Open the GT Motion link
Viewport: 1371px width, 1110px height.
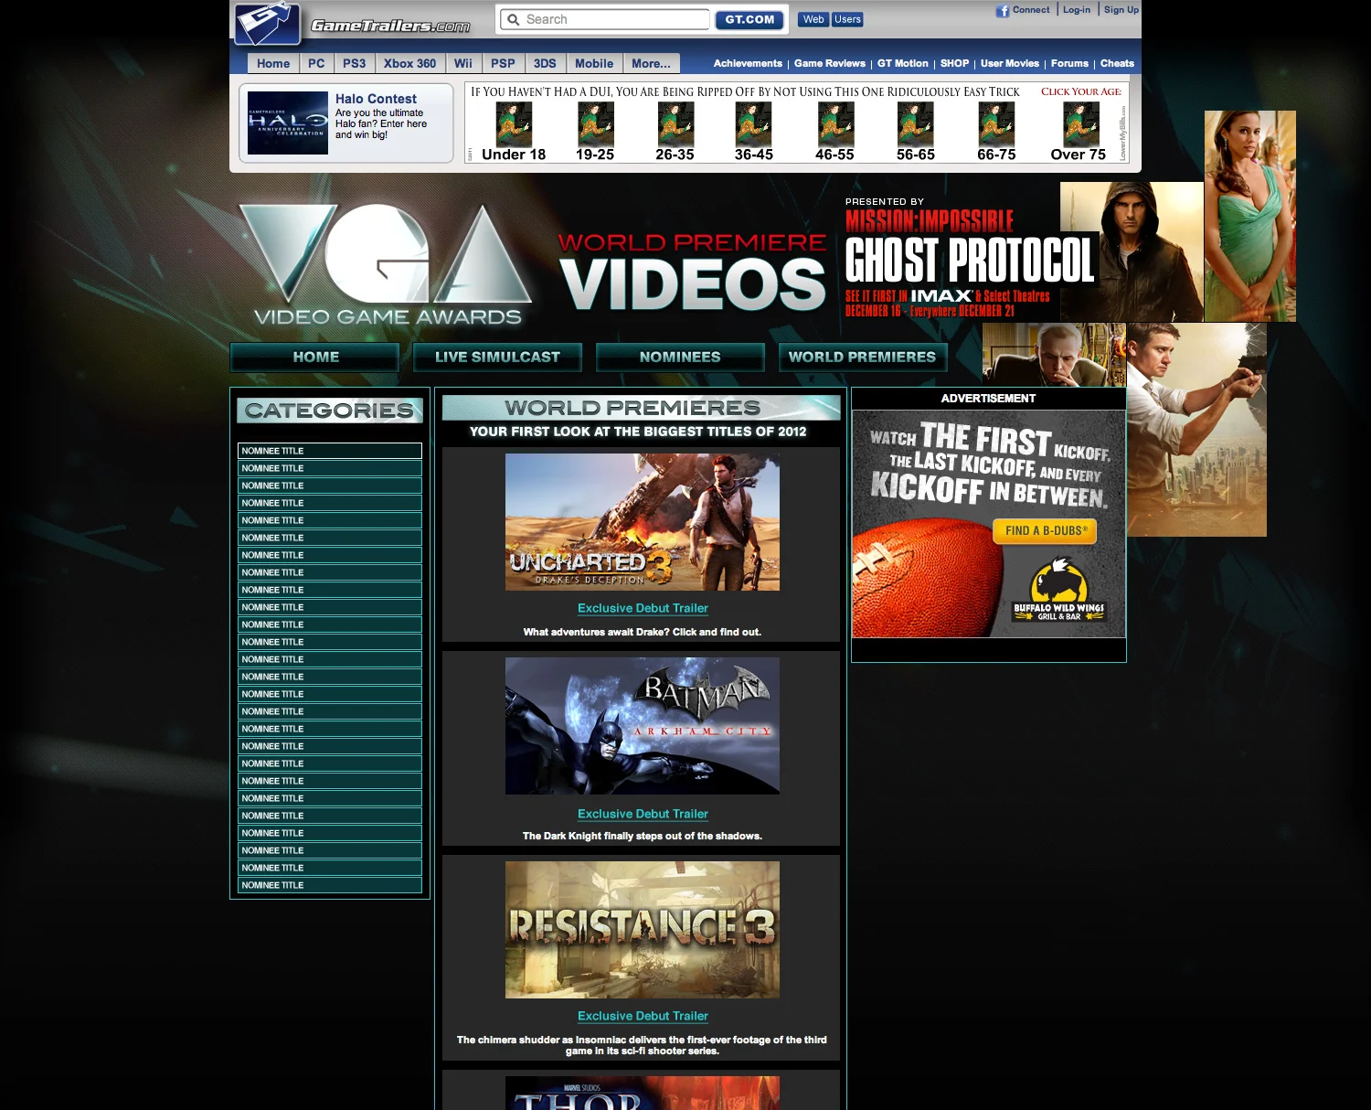[x=902, y=63]
